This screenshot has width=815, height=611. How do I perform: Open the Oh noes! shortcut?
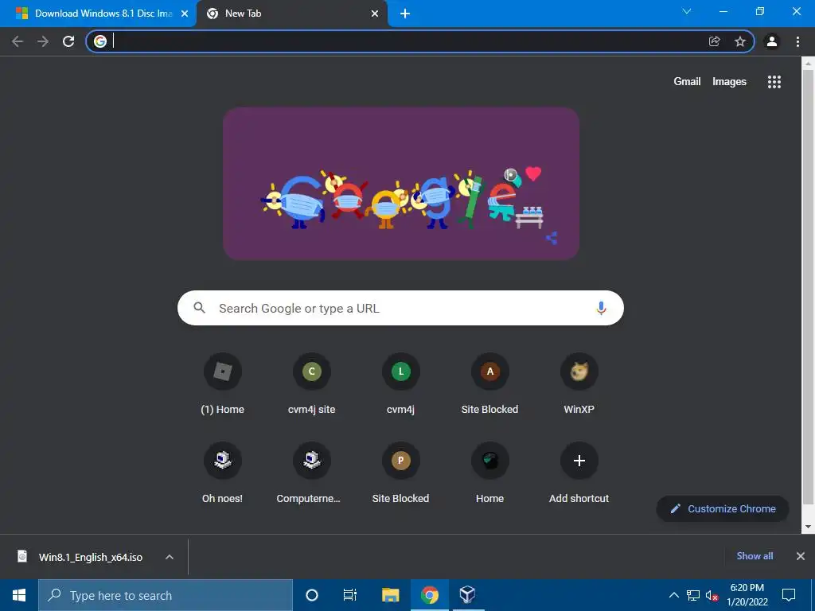223,473
